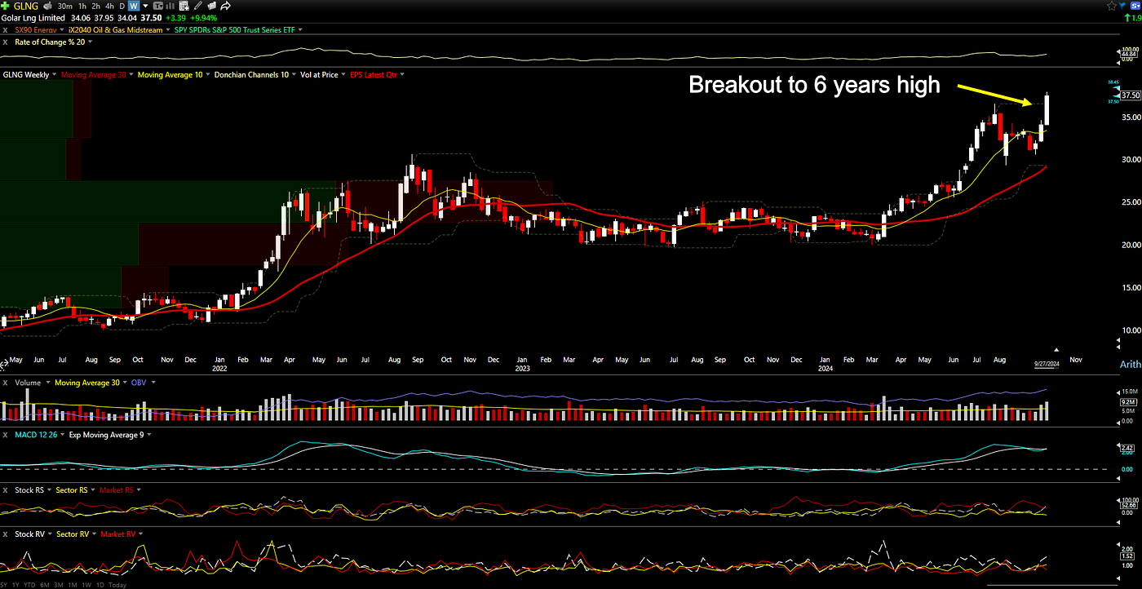The image size is (1142, 589).
Task: Open Rate of Change % 20 dropdown
Action: 90,42
